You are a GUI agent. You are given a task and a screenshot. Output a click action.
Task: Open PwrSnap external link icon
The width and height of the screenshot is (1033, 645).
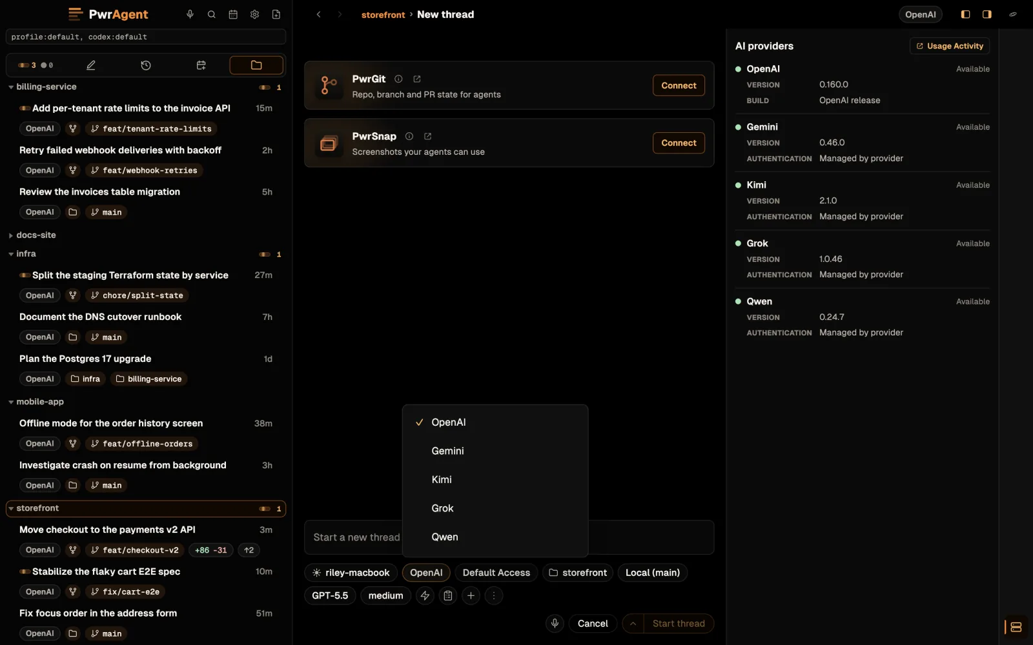pos(427,136)
